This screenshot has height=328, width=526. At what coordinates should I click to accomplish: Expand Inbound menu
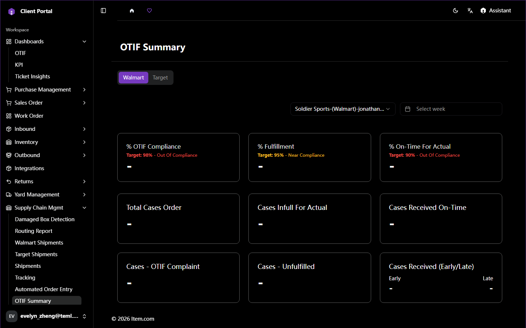(x=46, y=129)
